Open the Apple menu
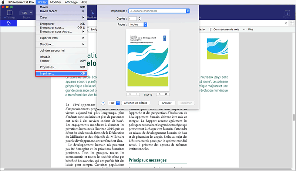296x171 pixels. coord(3,2)
